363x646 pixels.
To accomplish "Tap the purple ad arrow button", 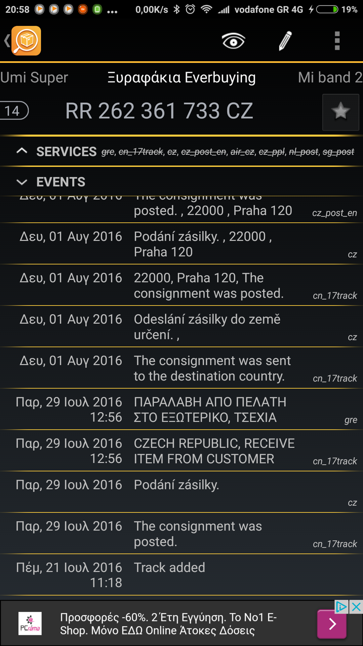I will 332,624.
